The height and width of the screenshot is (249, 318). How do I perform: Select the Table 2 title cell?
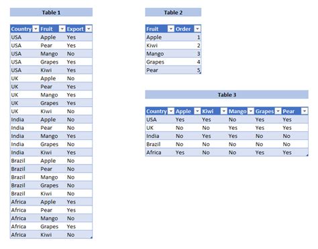[x=173, y=13]
